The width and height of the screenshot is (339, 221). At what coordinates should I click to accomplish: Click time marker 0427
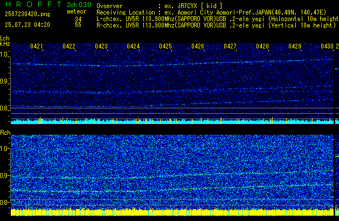[230, 46]
